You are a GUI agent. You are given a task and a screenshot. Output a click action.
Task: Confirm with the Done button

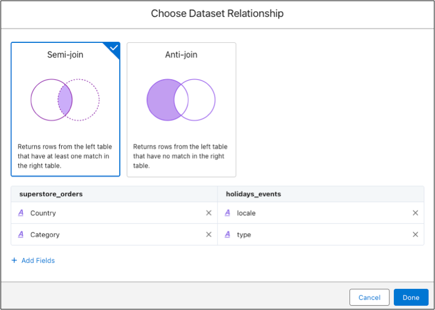pos(411,298)
